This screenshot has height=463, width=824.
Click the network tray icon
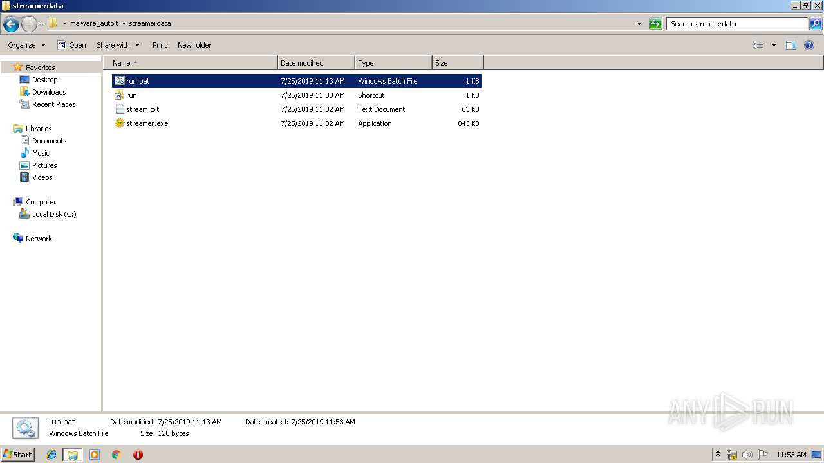(732, 455)
